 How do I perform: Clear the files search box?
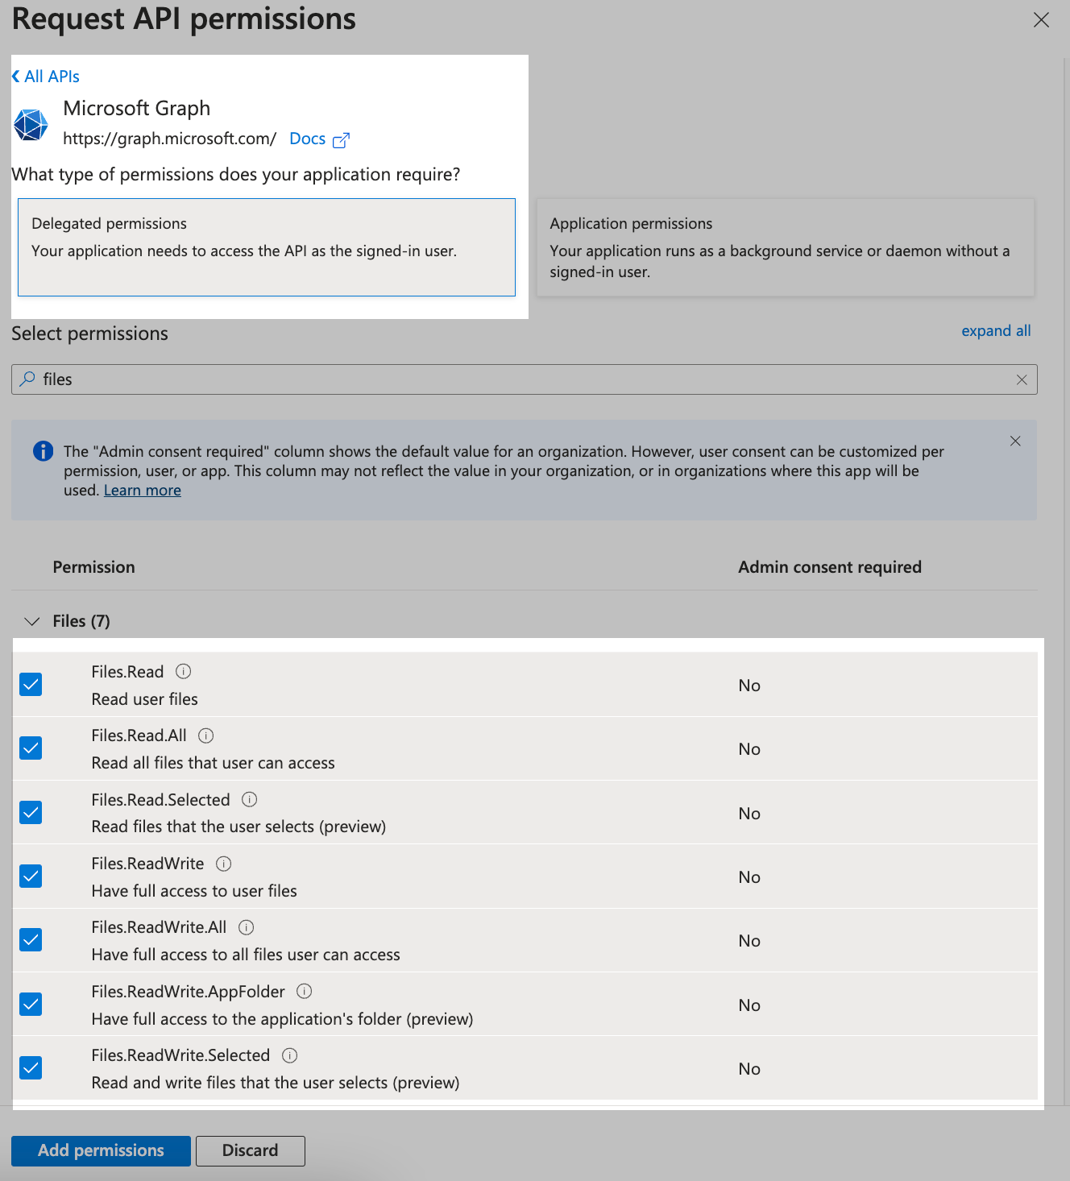pos(1022,379)
